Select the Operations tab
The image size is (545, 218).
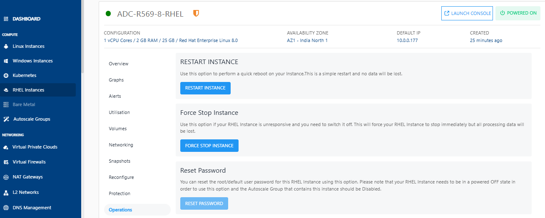137,210
